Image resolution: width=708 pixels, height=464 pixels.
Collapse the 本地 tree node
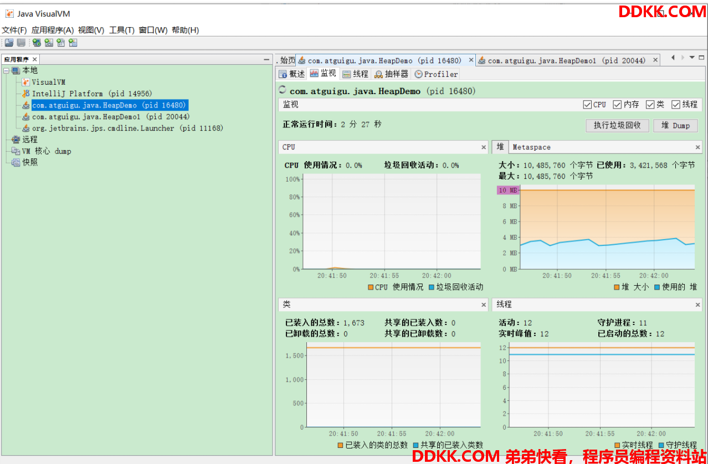tap(6, 70)
